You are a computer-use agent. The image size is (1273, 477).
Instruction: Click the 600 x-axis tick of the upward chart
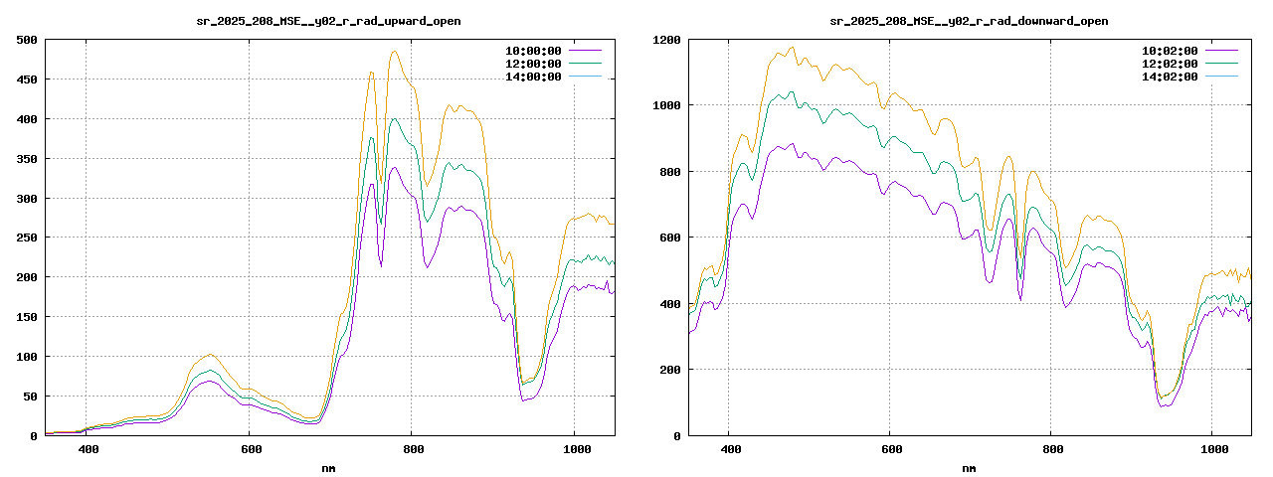(x=253, y=449)
